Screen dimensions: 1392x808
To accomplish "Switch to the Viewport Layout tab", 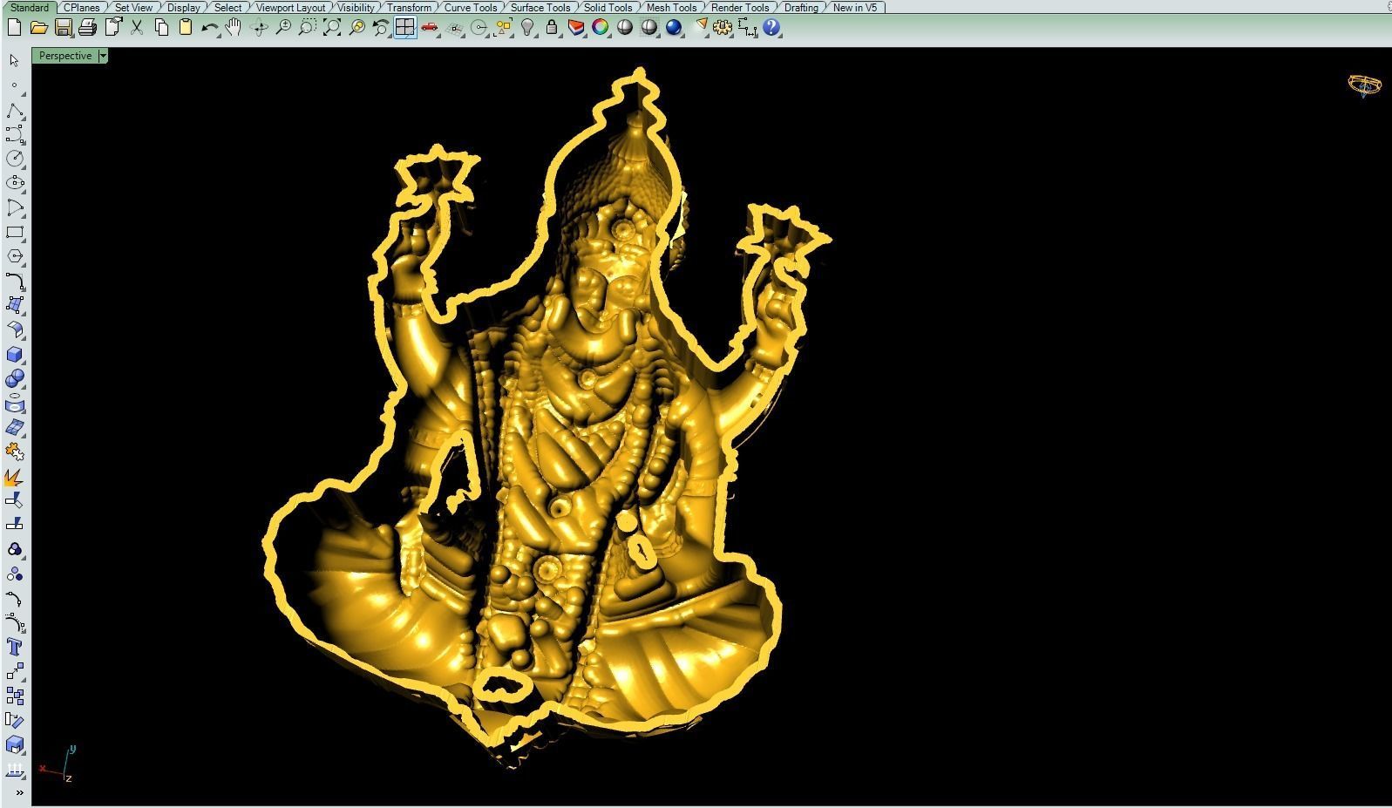I will pyautogui.click(x=290, y=7).
